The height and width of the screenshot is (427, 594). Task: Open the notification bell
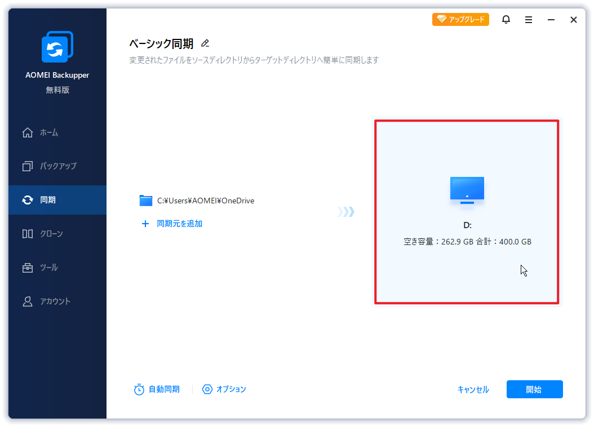[506, 19]
